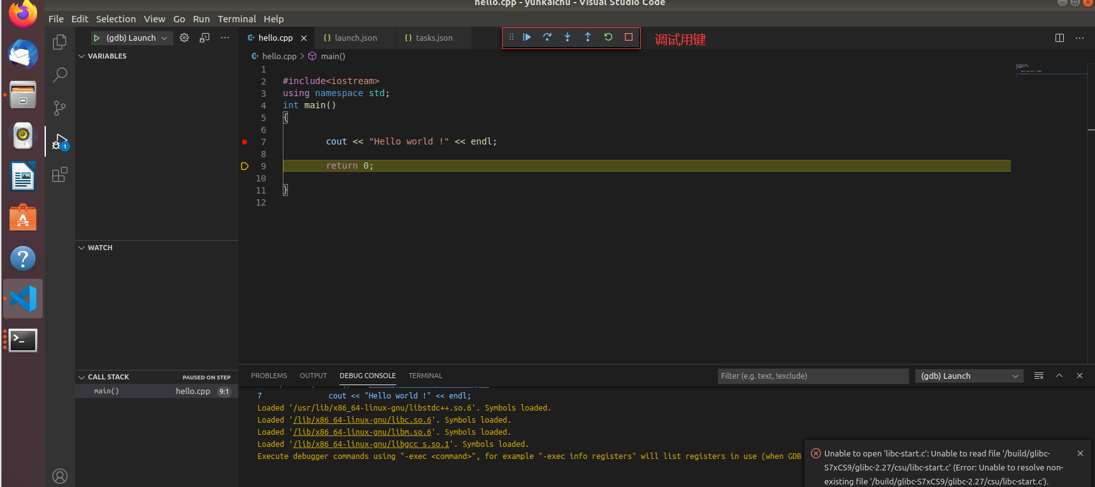This screenshot has height=487, width=1095.
Task: Dismiss the libc-start.c error notification
Action: (1080, 453)
